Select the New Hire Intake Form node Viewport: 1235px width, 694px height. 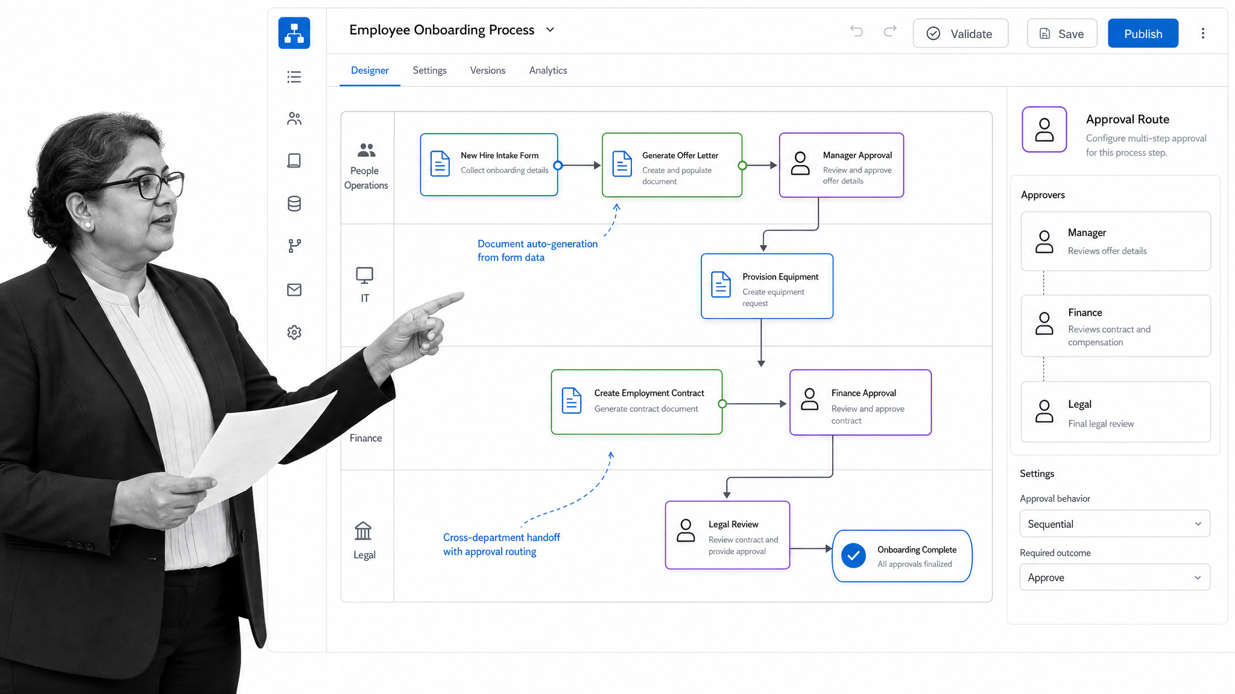tap(489, 165)
